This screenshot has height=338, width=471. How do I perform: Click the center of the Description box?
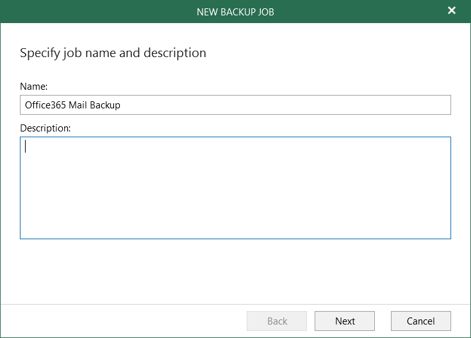pos(235,188)
